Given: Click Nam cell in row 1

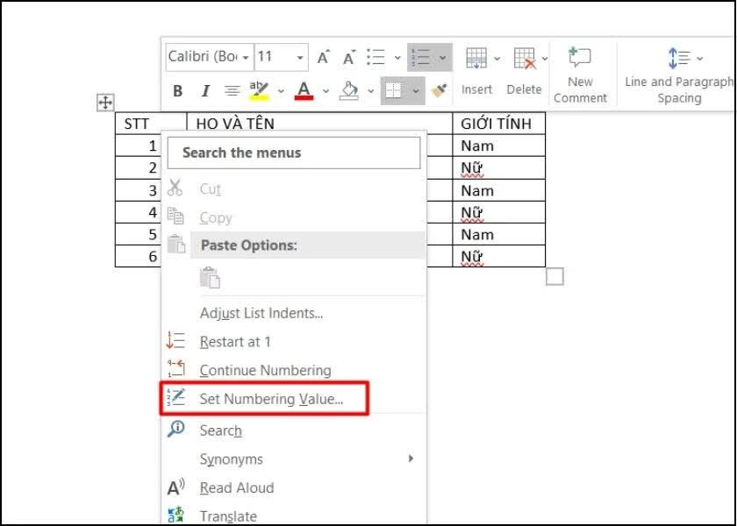Looking at the screenshot, I should point(498,146).
